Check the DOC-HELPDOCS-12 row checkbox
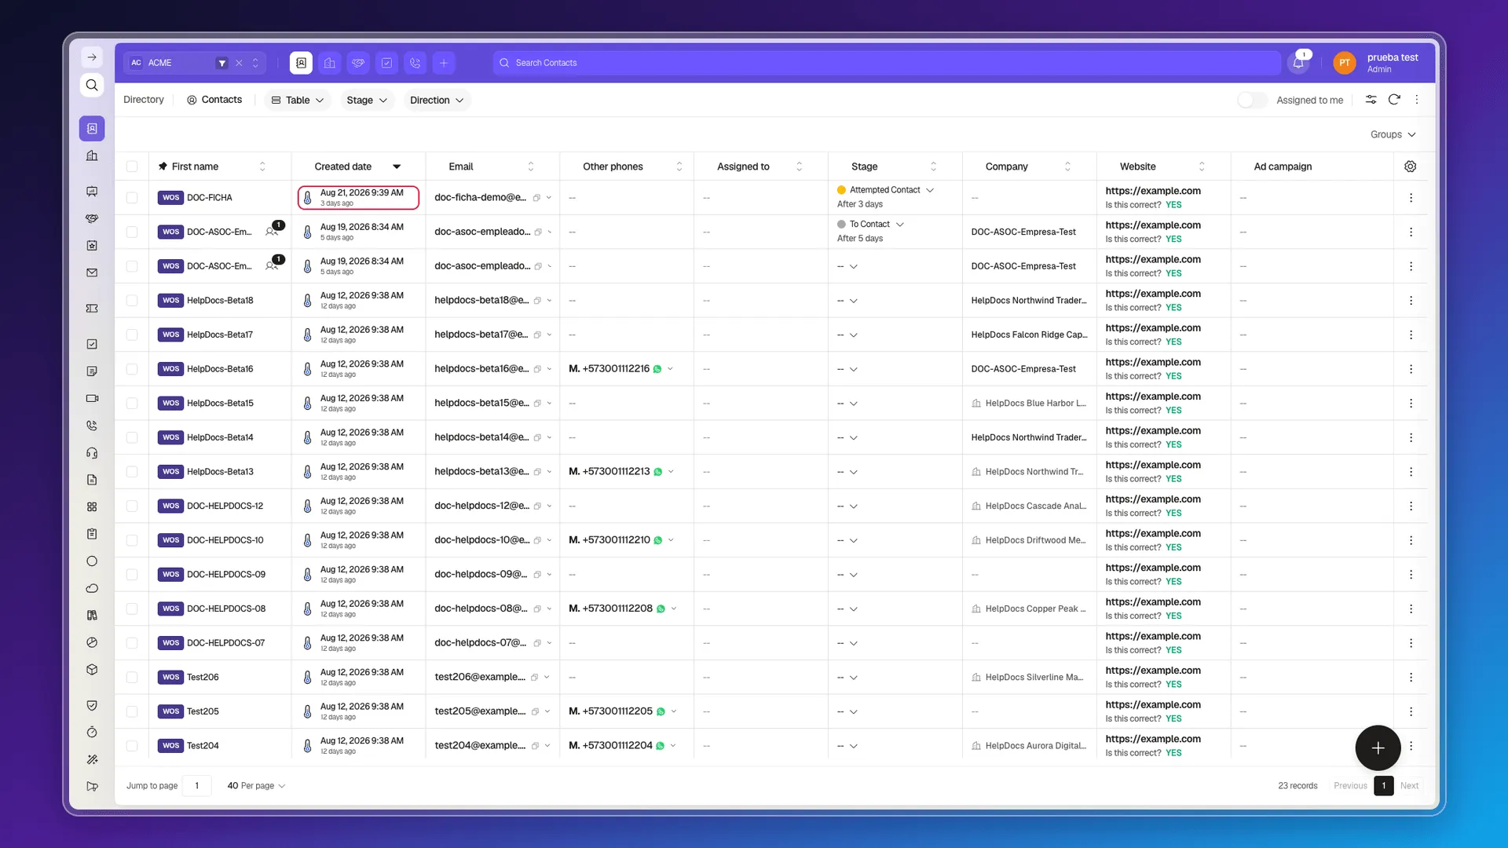The height and width of the screenshot is (848, 1508). [132, 506]
